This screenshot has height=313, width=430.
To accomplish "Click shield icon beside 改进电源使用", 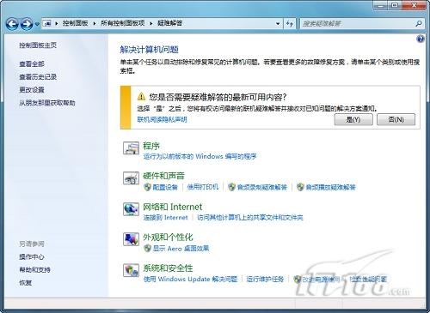I will [298, 279].
